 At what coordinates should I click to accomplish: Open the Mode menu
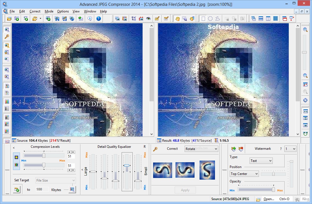[x=49, y=11]
